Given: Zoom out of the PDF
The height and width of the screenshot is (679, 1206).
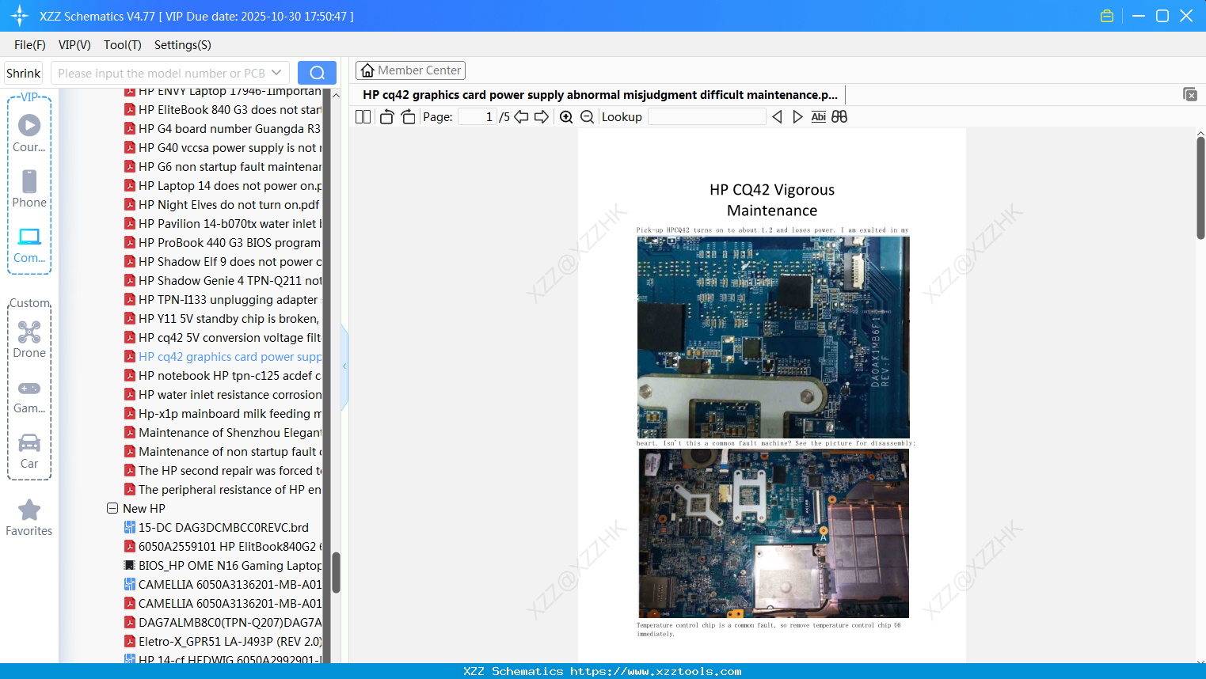Looking at the screenshot, I should 587,116.
